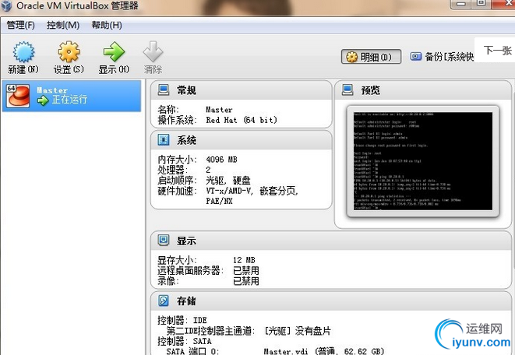Switch to Details 明细(D) button

pyautogui.click(x=371, y=57)
